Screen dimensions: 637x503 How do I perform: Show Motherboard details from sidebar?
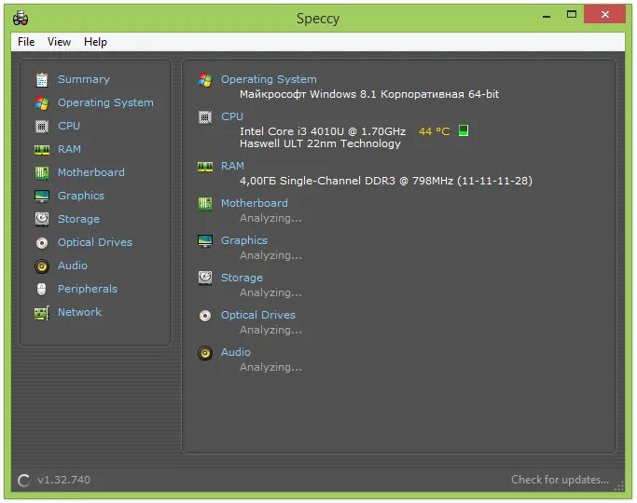point(91,172)
